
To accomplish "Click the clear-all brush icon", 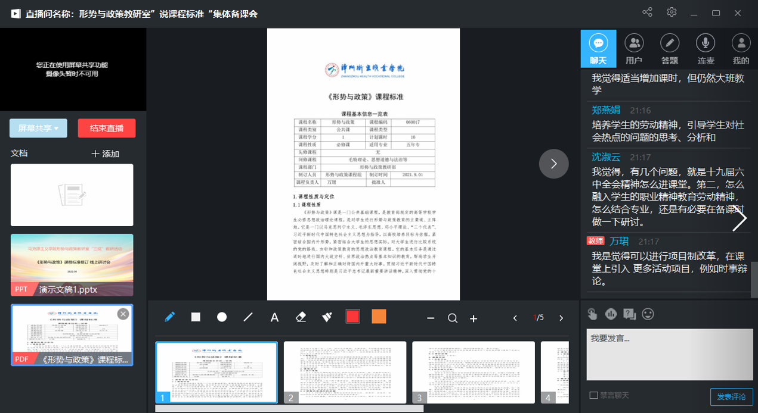I will 327,317.
